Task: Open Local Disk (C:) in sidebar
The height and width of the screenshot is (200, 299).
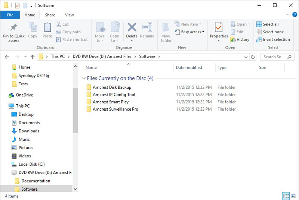Action: 31,164
